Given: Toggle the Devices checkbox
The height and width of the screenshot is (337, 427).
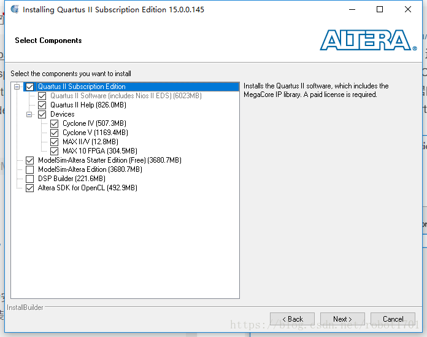Looking at the screenshot, I should click(x=42, y=114).
